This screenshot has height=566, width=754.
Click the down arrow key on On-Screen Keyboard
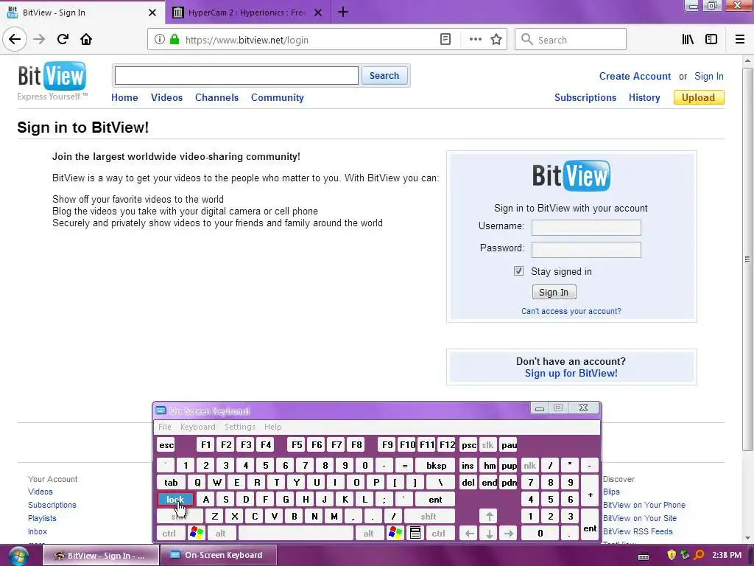pyautogui.click(x=489, y=534)
